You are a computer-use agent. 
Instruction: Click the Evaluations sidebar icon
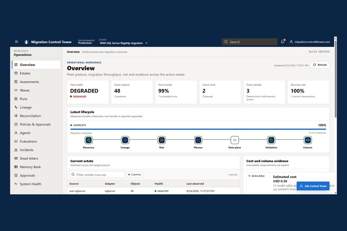pos(16,141)
